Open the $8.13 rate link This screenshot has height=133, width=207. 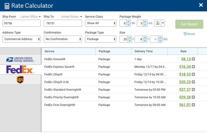[x=186, y=59]
